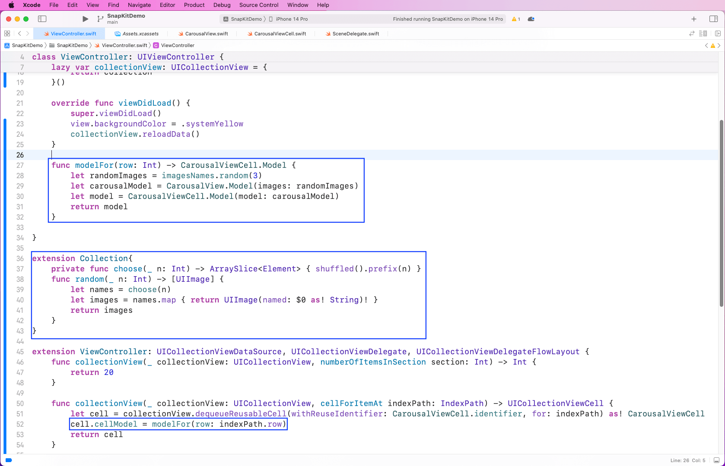Open editor options adjust menu
Image resolution: width=725 pixels, height=466 pixels.
pyautogui.click(x=703, y=34)
